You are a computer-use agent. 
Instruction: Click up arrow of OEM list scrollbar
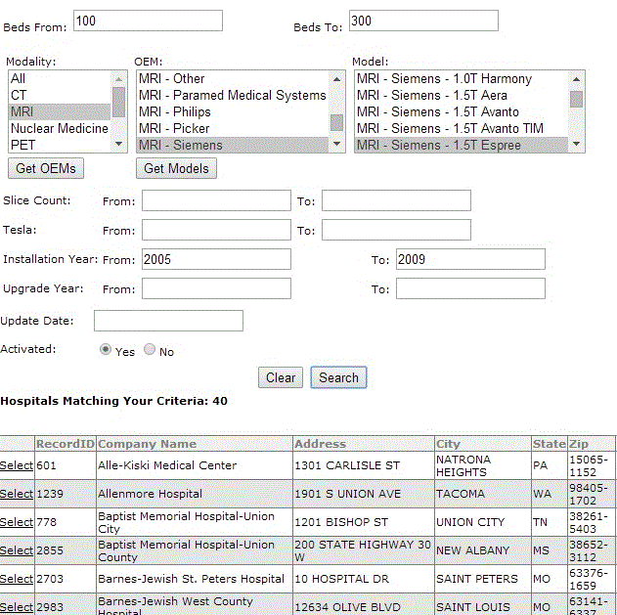pyautogui.click(x=336, y=79)
